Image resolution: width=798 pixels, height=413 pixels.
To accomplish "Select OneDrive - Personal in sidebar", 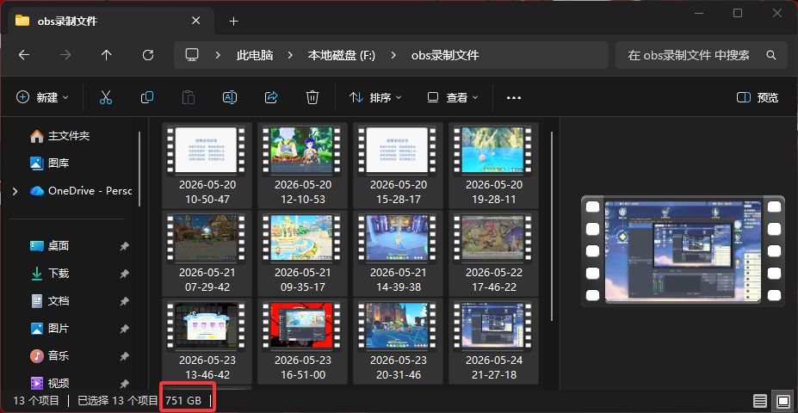I will 81,191.
